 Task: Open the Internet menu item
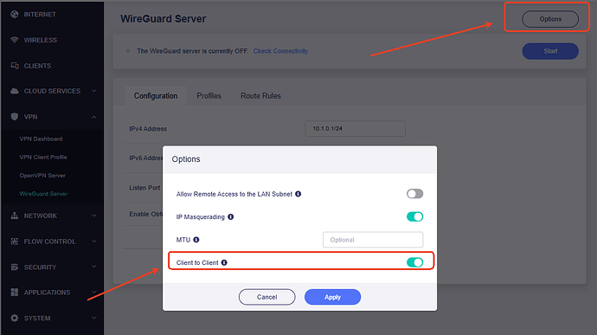click(40, 15)
